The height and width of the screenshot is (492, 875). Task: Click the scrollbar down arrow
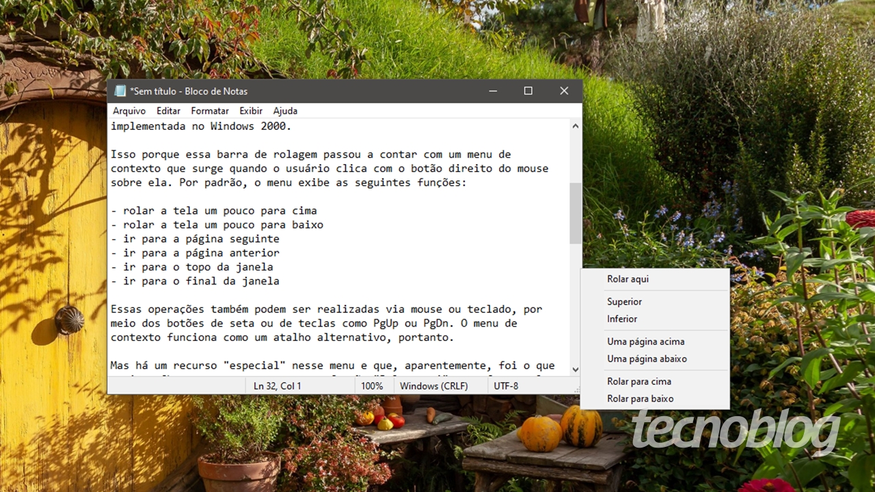(575, 370)
